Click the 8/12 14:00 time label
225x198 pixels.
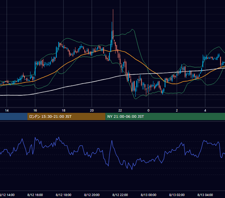[7, 195]
